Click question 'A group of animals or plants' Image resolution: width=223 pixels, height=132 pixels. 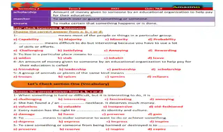81,73
